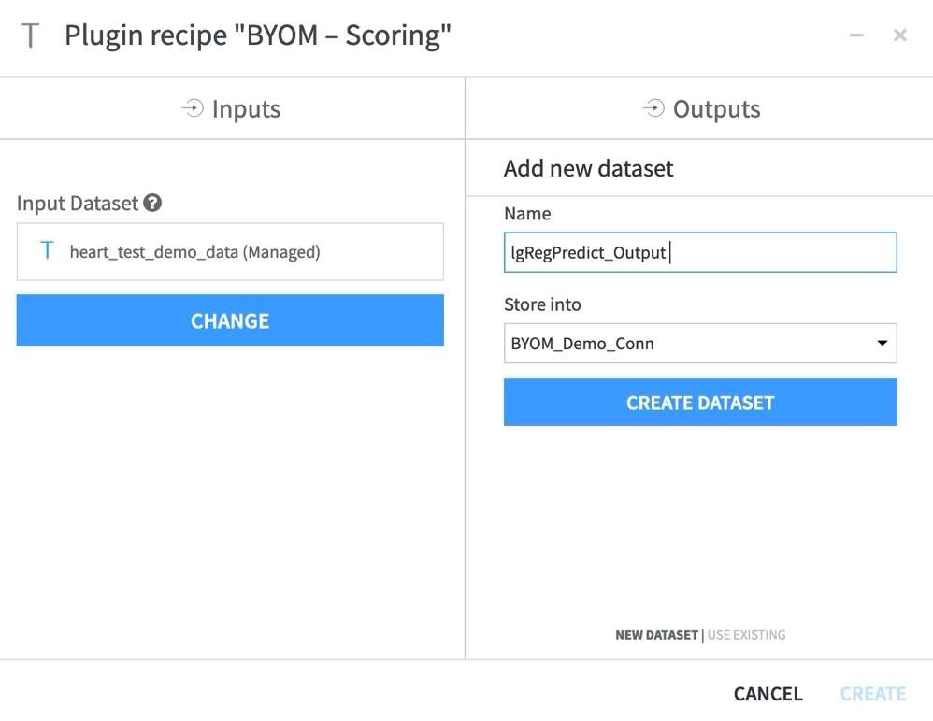Viewport: 933px width, 721px height.
Task: Click the "Add new dataset" heading
Action: (x=588, y=168)
